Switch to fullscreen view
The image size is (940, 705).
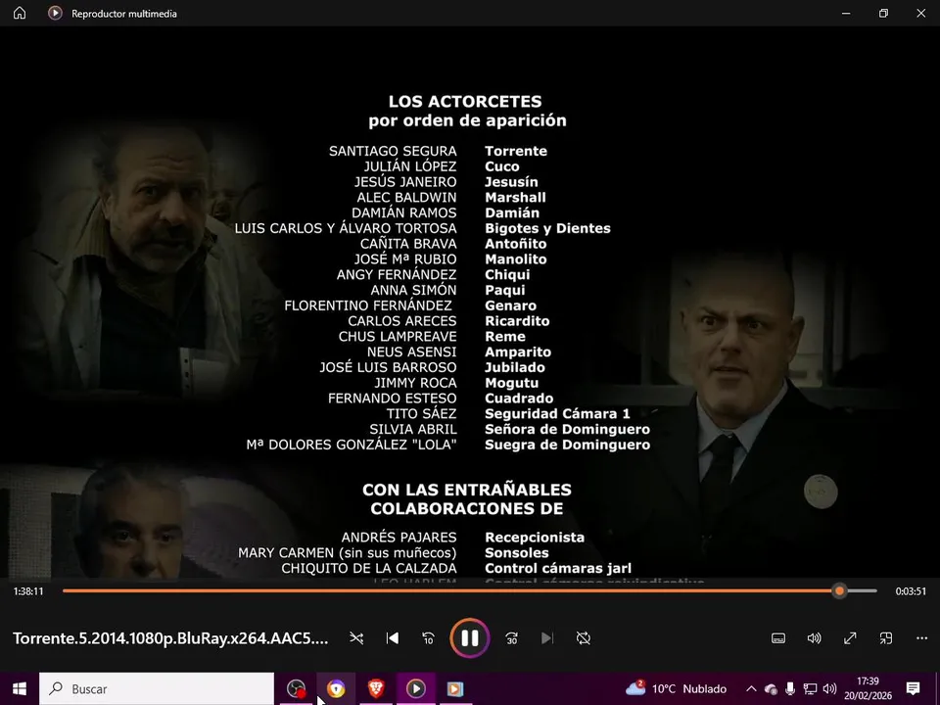click(850, 638)
